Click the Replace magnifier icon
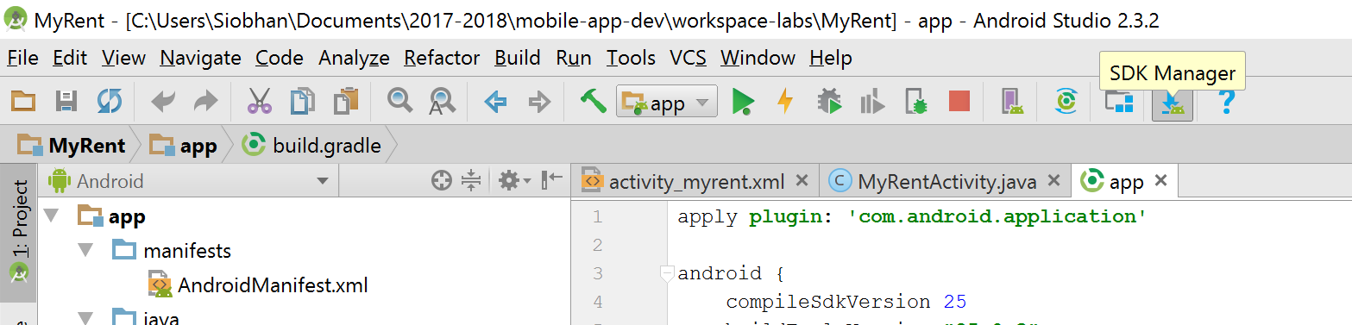Screen dimensions: 1352x325 (443, 102)
